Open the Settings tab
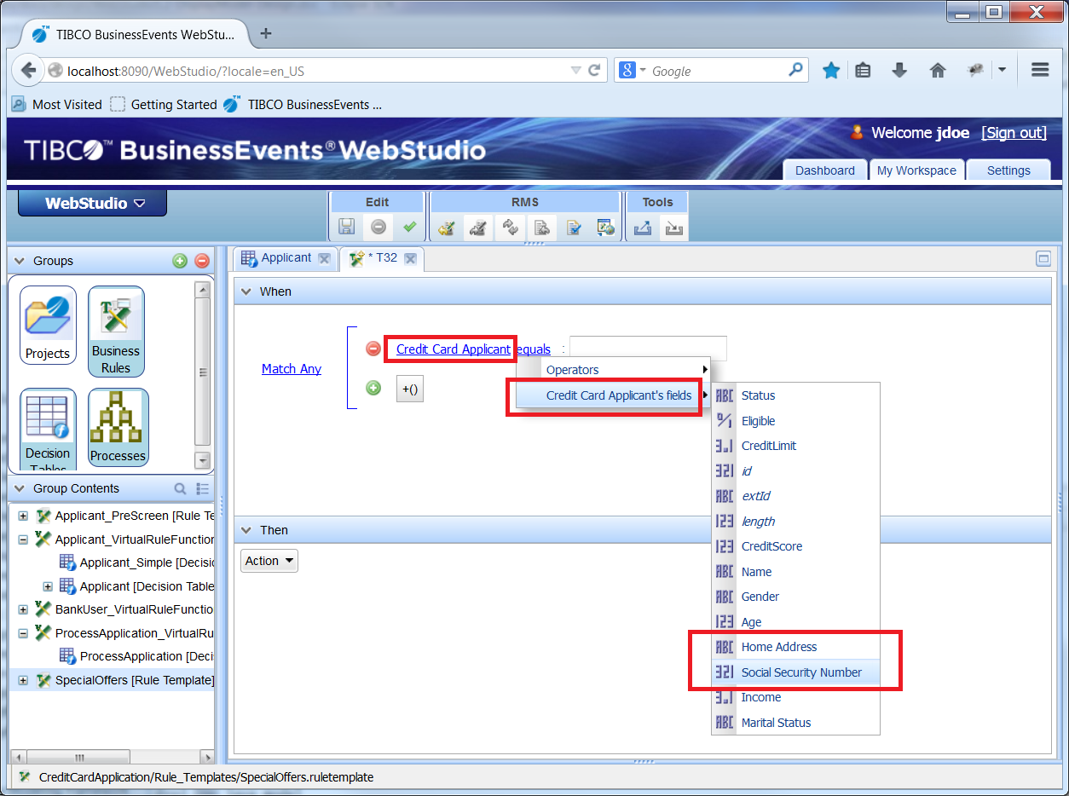 pos(1008,170)
